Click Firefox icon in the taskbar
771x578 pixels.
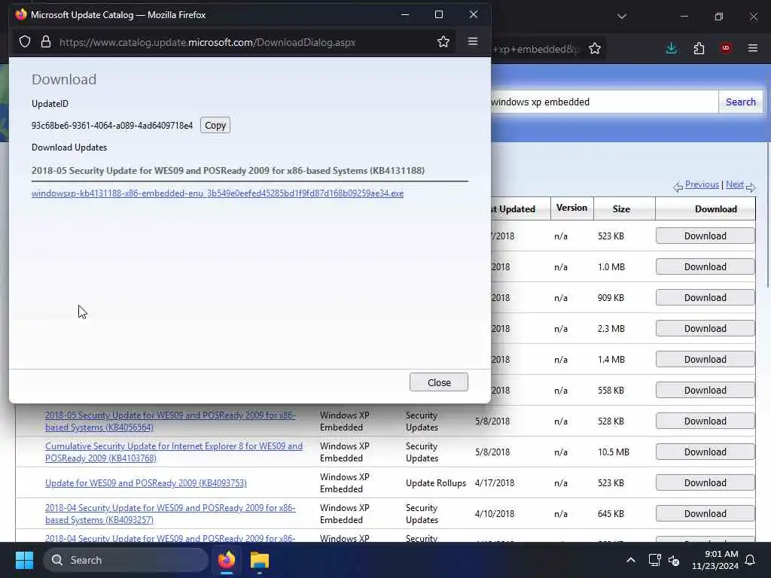coord(227,560)
